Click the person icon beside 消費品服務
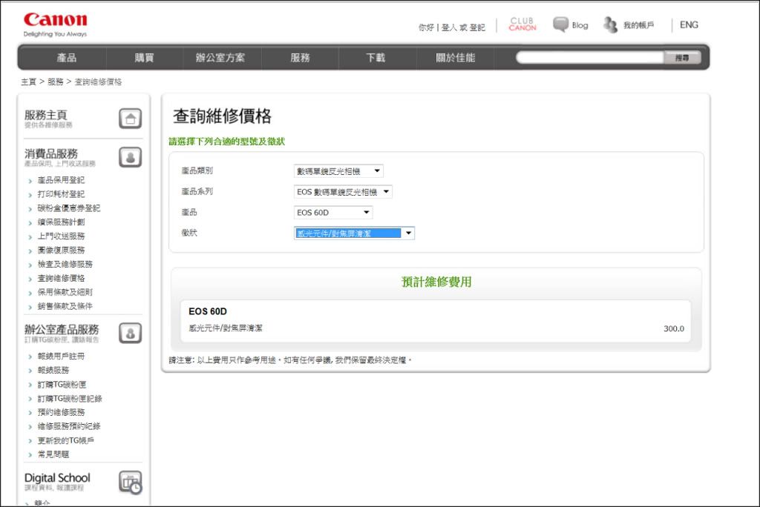This screenshot has height=507, width=760. pyautogui.click(x=131, y=157)
